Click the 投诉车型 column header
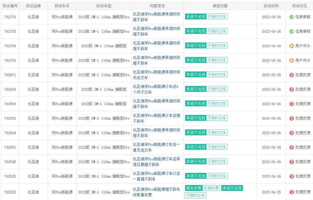This screenshot has width=313, height=200. coord(104,6)
